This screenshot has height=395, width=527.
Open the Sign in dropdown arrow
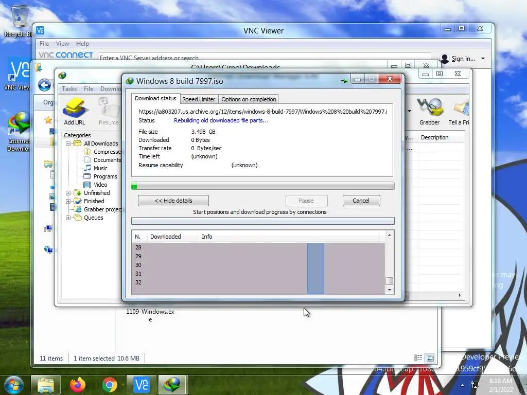483,59
